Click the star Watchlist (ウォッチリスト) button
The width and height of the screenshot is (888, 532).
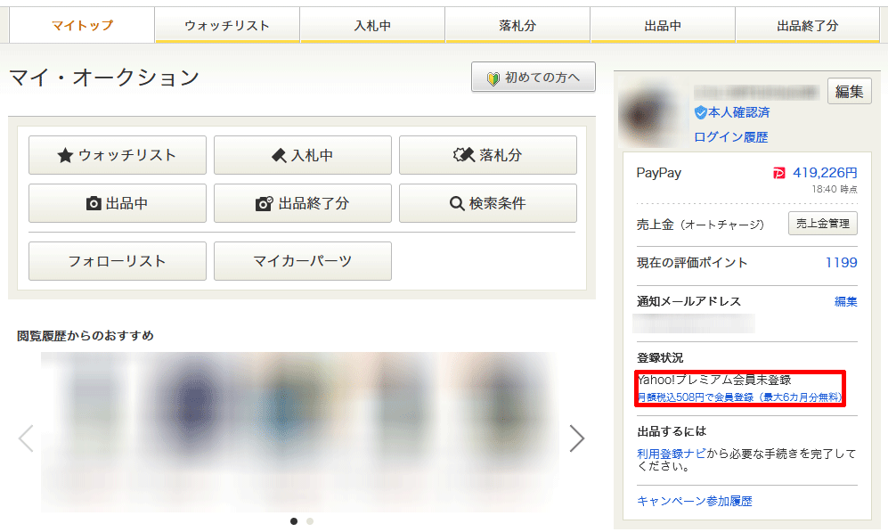[x=118, y=155]
